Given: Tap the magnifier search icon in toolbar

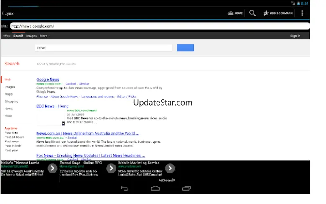Looking at the screenshot, I should pos(252,13).
